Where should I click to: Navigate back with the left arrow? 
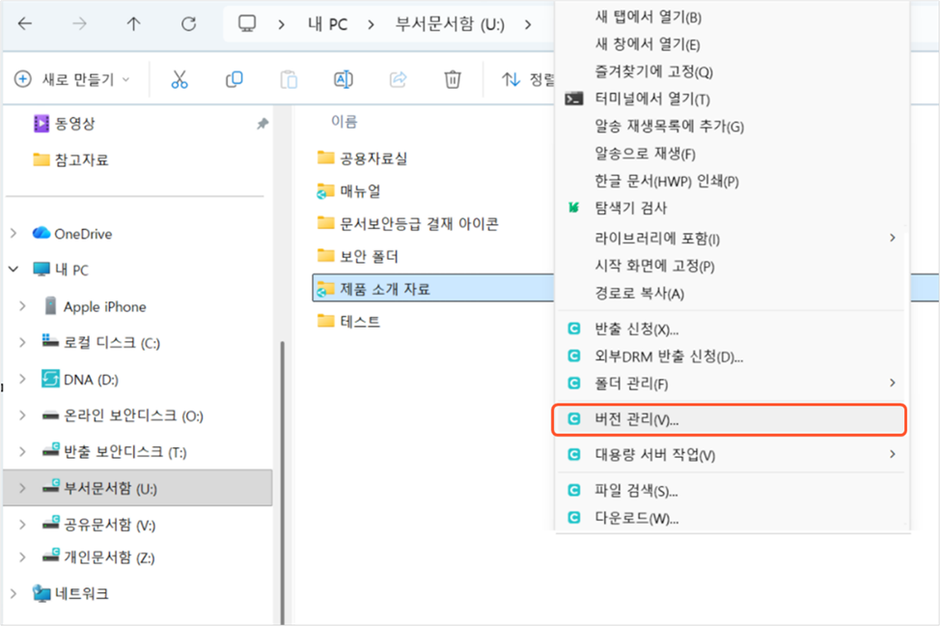[x=24, y=24]
